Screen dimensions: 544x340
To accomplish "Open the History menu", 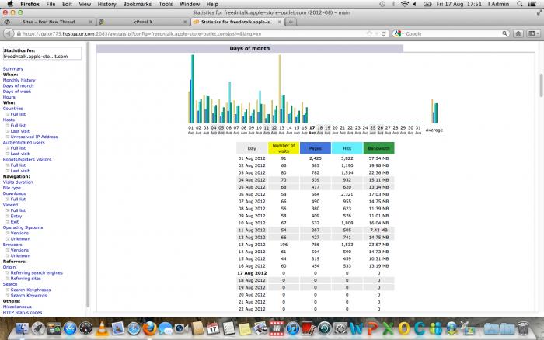I will (106, 4).
